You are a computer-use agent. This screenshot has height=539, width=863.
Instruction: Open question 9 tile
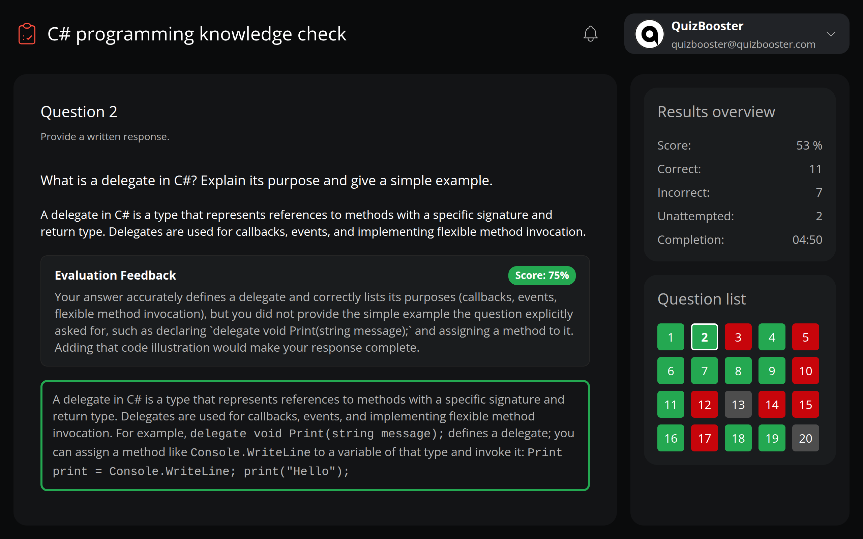coord(772,371)
